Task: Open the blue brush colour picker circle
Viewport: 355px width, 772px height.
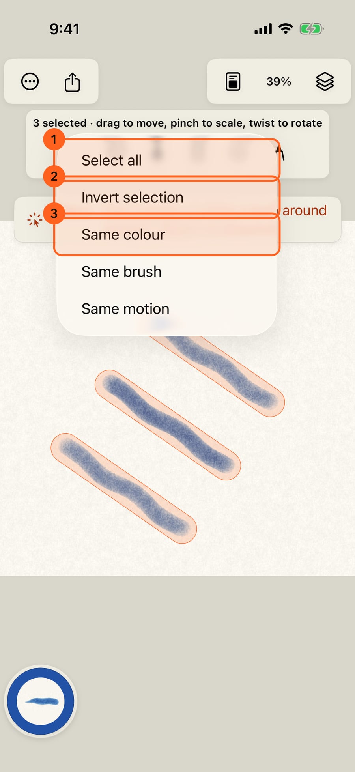Action: (41, 701)
